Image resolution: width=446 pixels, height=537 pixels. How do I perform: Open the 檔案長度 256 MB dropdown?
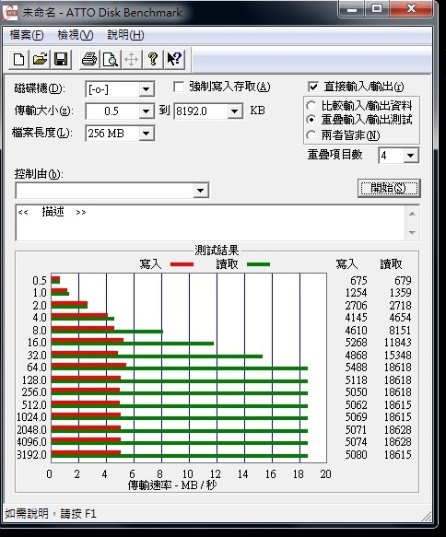(147, 134)
